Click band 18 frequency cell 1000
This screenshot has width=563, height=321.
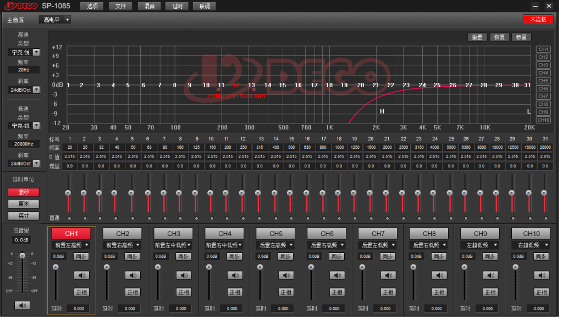tap(339, 147)
